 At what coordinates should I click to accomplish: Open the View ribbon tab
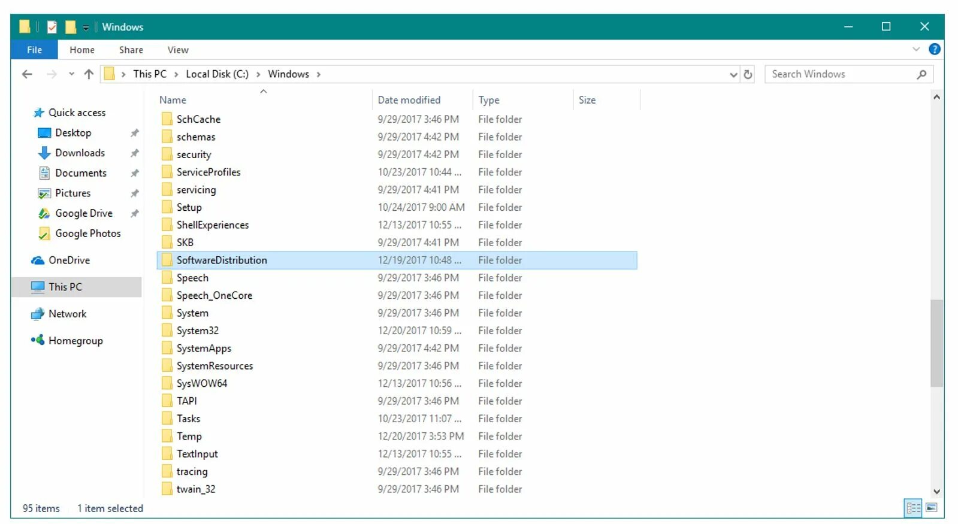tap(178, 50)
